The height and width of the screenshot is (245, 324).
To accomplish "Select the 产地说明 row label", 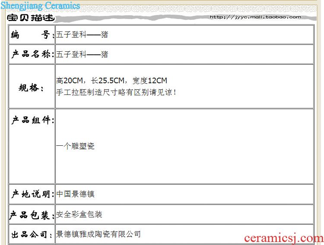I will (32, 194).
